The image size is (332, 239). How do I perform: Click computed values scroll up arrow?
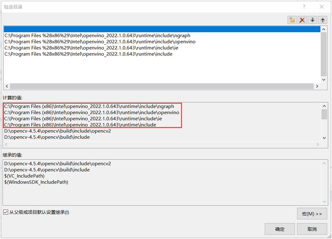[324, 106]
